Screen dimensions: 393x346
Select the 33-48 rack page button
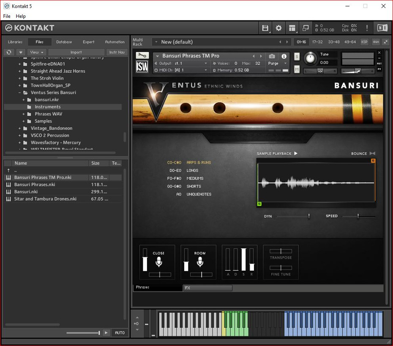334,42
